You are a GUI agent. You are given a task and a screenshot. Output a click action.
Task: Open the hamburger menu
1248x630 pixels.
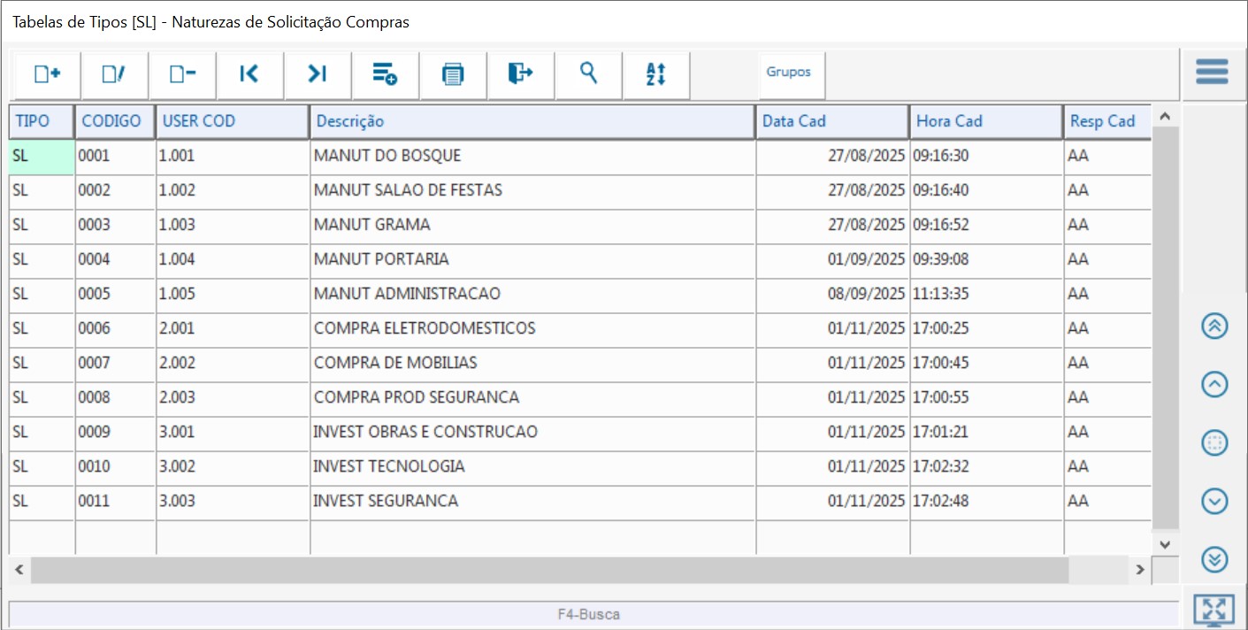point(1212,72)
